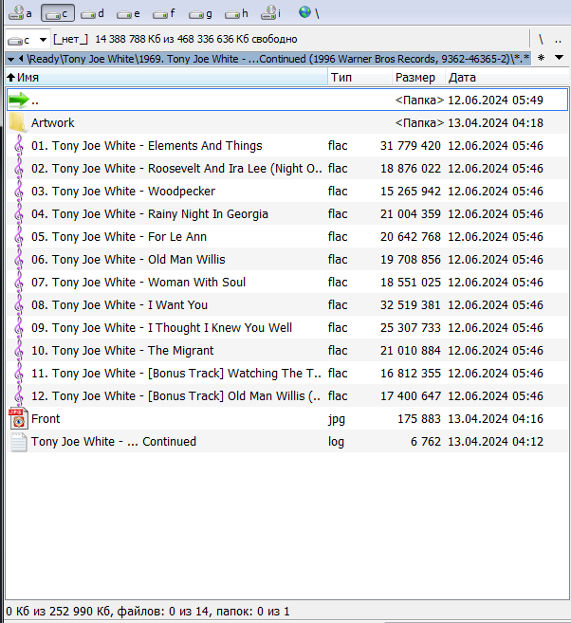Switch to drive i
571x623 pixels.
[271, 13]
